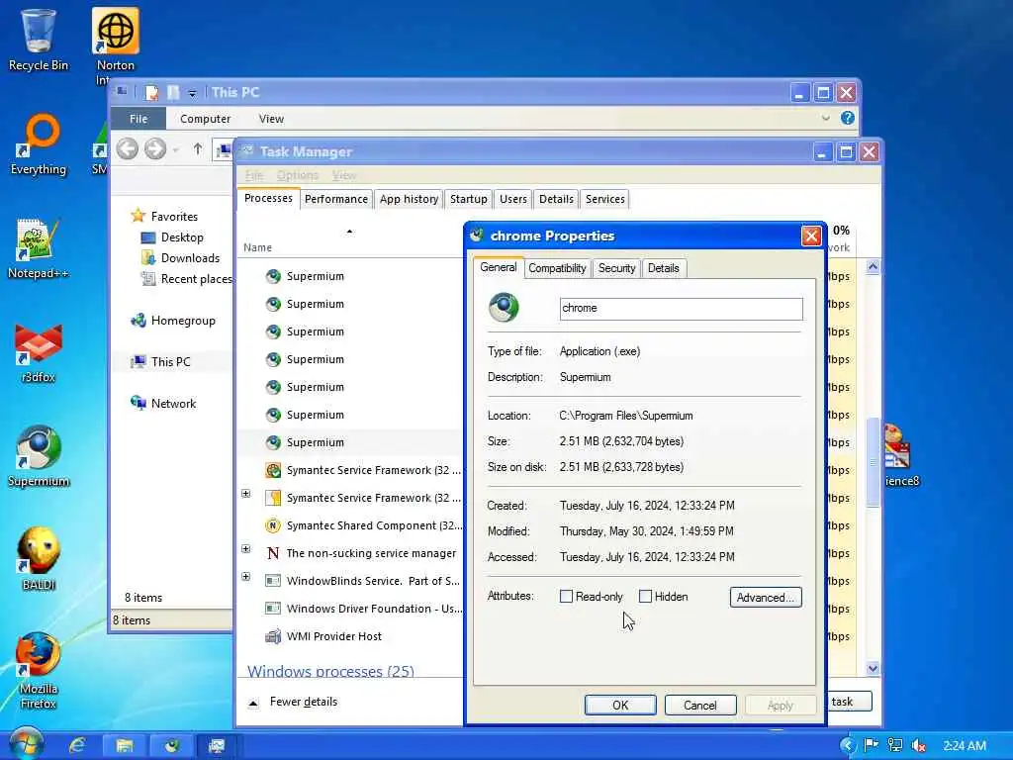Click the muted volume tray icon

pyautogui.click(x=919, y=746)
